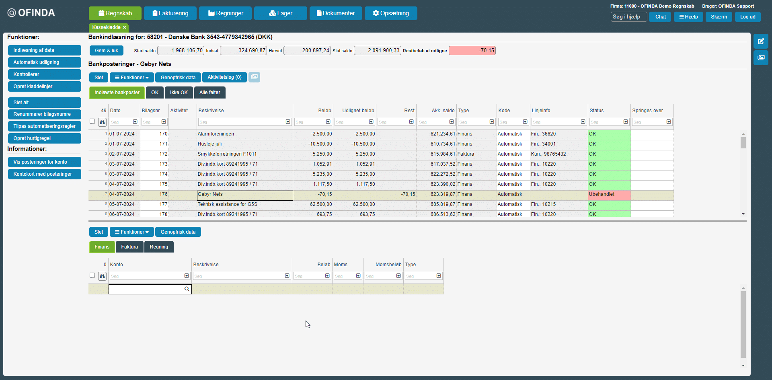The image size is (772, 380).
Task: Click the image icon on right sidebar
Action: point(761,58)
